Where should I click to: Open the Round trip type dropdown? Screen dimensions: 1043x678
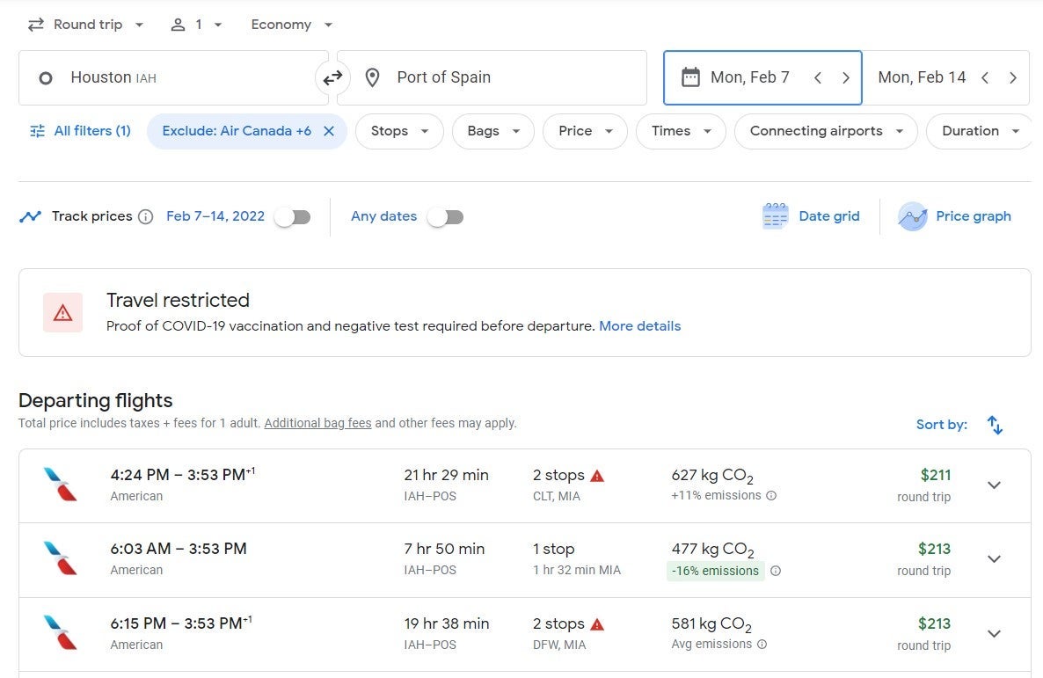(85, 25)
